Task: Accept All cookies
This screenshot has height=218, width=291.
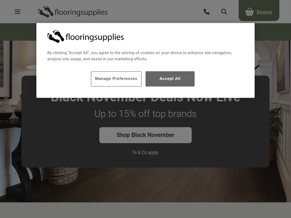Action: (170, 79)
